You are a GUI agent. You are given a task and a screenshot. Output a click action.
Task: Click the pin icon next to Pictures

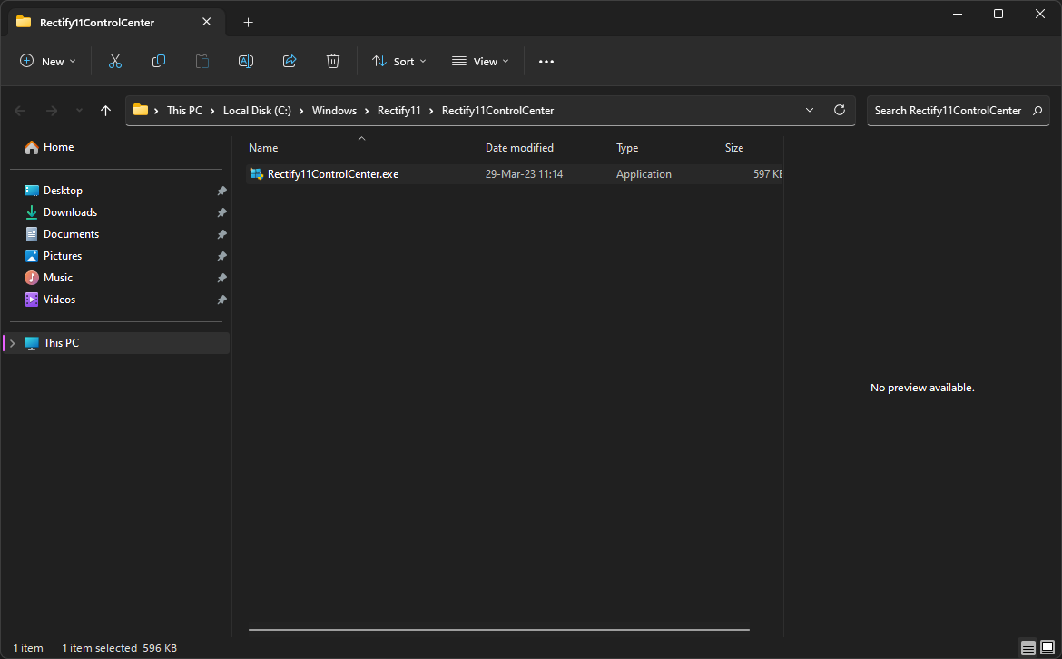point(221,256)
